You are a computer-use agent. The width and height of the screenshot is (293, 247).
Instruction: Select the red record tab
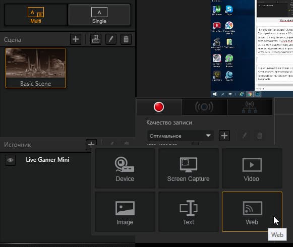(159, 107)
